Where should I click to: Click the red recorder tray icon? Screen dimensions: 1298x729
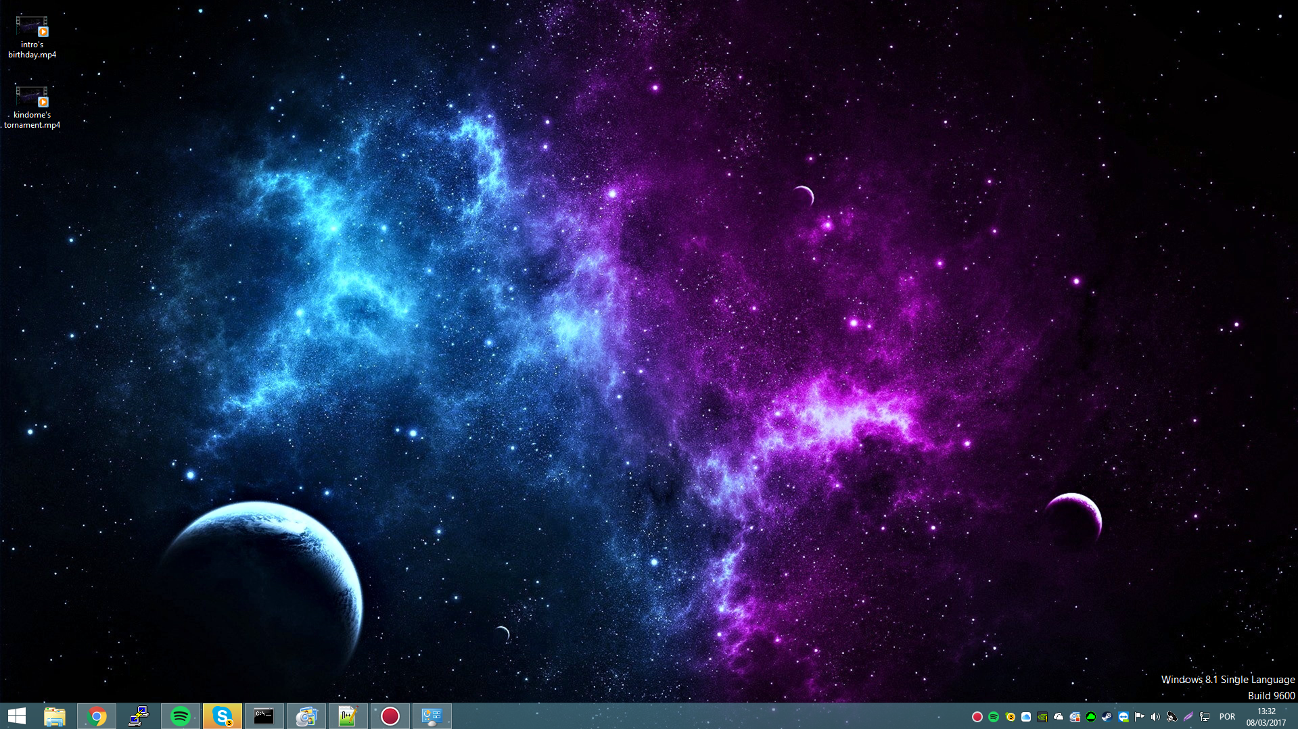tap(977, 717)
